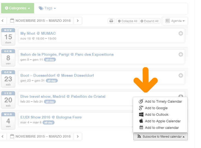201x148 pixels.
Task: Open the Categories filter dropdown
Action: pos(17,8)
